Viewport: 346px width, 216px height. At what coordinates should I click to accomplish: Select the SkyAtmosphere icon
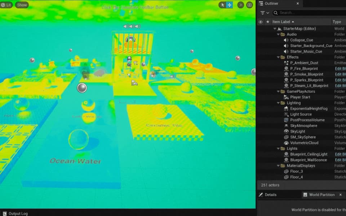(x=286, y=126)
